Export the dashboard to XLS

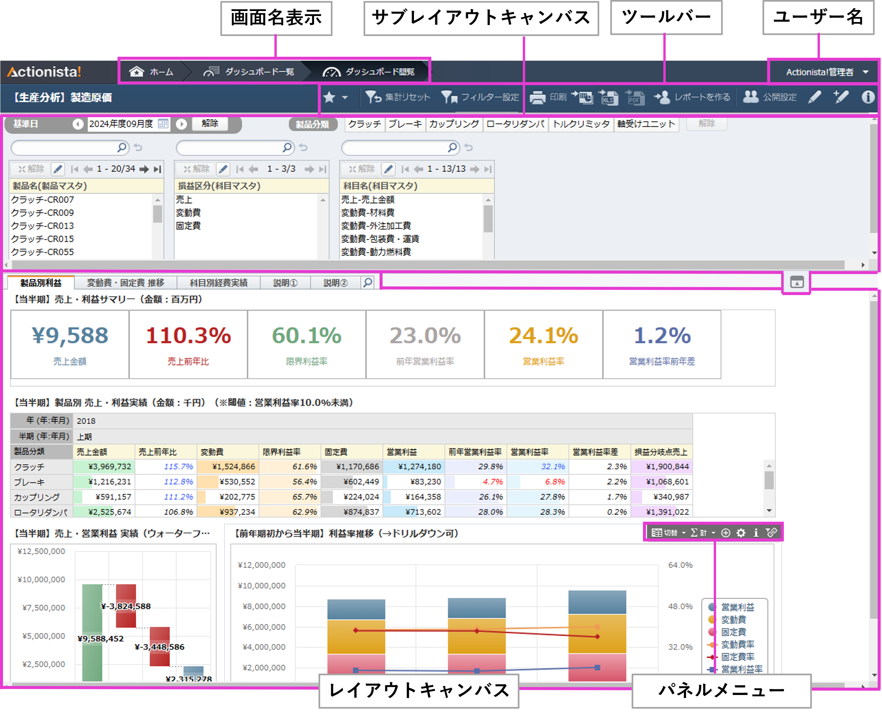pos(609,98)
